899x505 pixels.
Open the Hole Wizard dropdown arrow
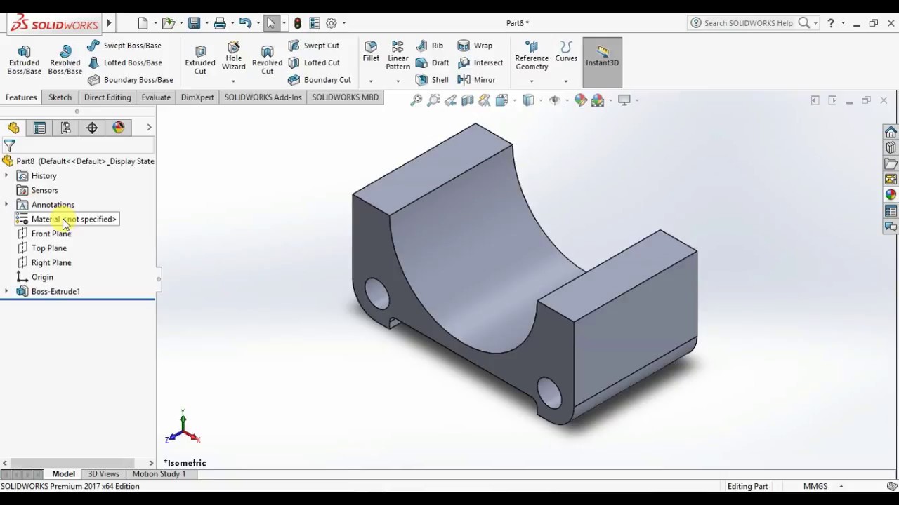point(234,81)
